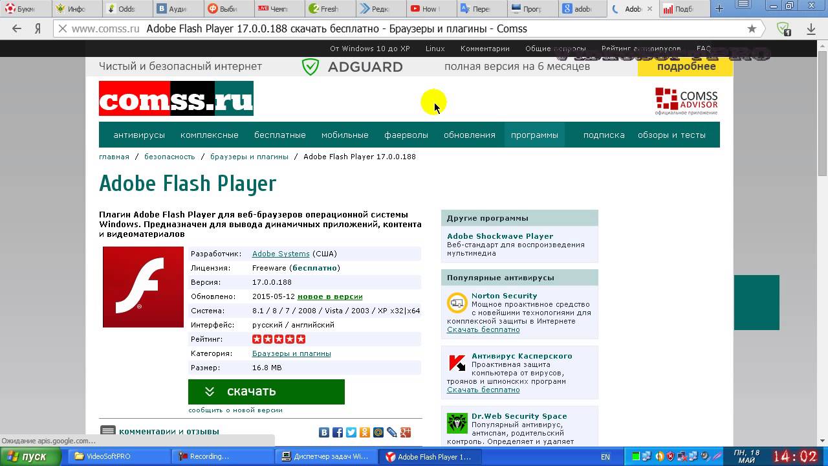Open the антивирусы menu item

[139, 135]
